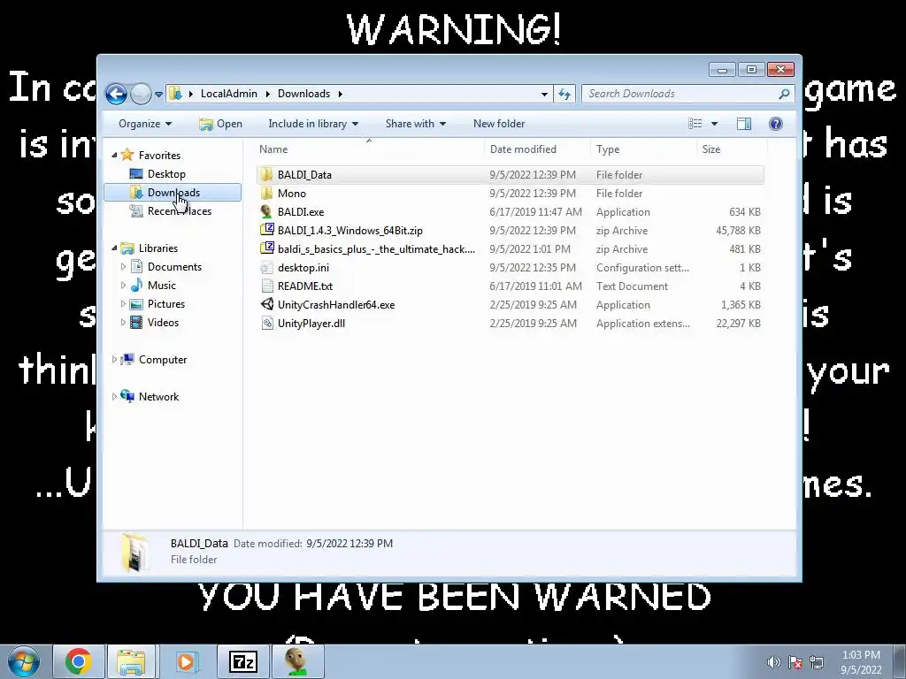Image resolution: width=906 pixels, height=679 pixels.
Task: Switch to the Baldi game taskbar icon
Action: pos(297,661)
